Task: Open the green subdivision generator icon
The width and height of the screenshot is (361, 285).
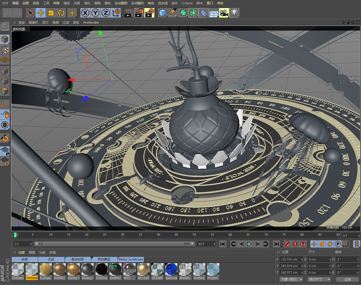Action: point(183,13)
